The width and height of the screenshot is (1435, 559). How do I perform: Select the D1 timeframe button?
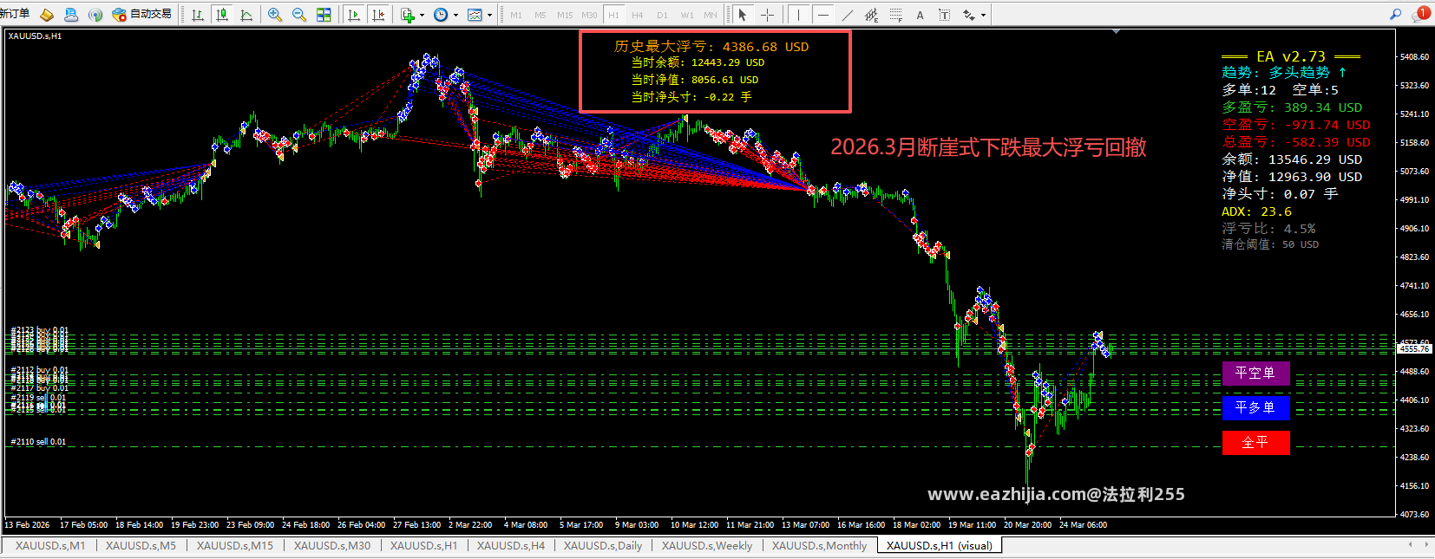(662, 15)
